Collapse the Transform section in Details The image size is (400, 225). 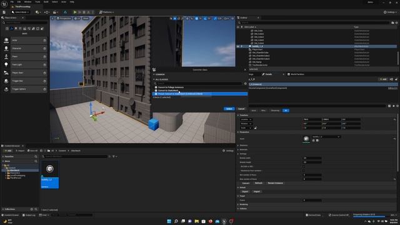pyautogui.click(x=238, y=115)
